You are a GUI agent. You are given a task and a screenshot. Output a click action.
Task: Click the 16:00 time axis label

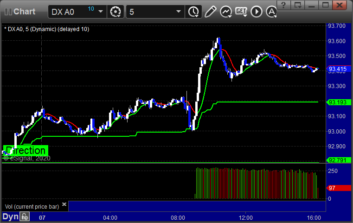[x=314, y=217]
